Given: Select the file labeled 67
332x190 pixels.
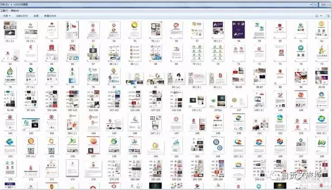Looking at the screenshot, I should coord(93,53).
